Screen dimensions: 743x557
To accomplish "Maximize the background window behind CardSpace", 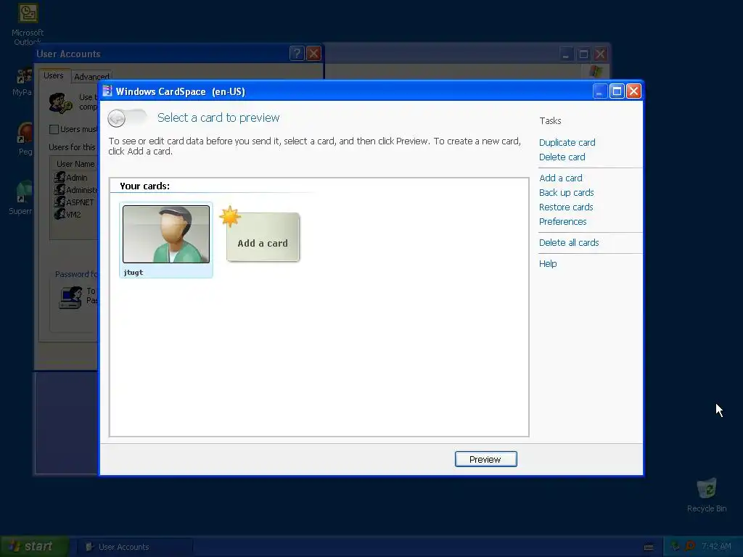I will pos(583,54).
